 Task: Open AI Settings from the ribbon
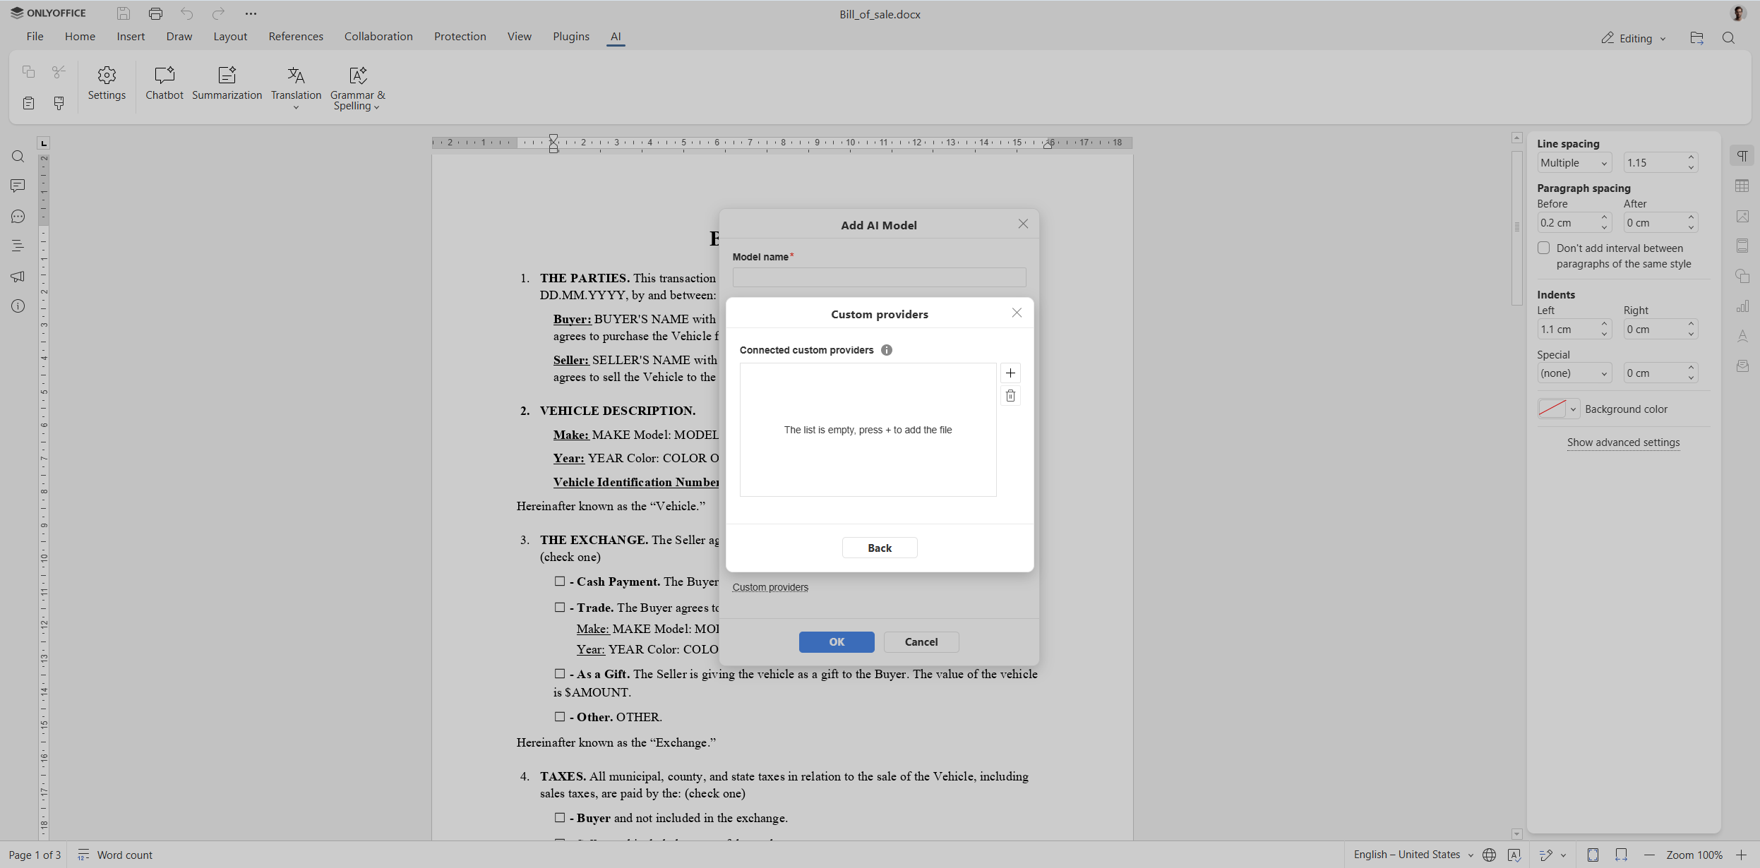pyautogui.click(x=107, y=83)
